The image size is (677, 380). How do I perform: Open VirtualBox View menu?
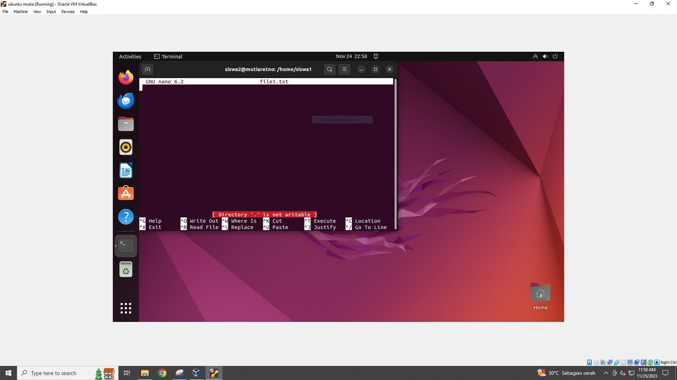pos(37,12)
